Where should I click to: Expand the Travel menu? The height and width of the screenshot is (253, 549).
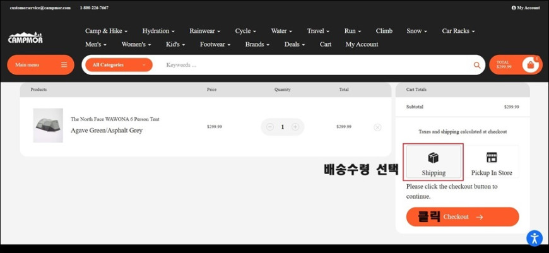[x=318, y=31]
